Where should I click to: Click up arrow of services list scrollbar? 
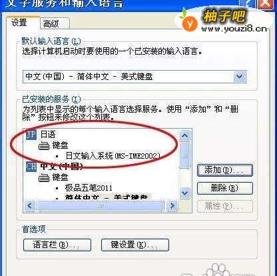click(x=184, y=135)
